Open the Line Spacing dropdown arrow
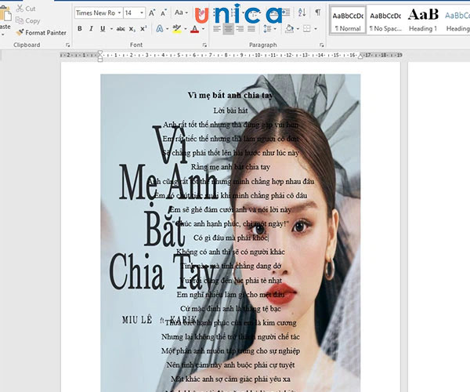 275,29
